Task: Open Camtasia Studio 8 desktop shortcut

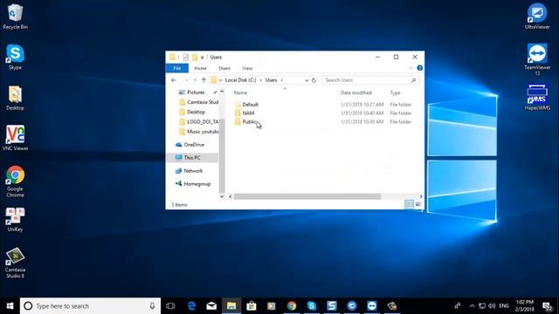Action: (x=15, y=263)
